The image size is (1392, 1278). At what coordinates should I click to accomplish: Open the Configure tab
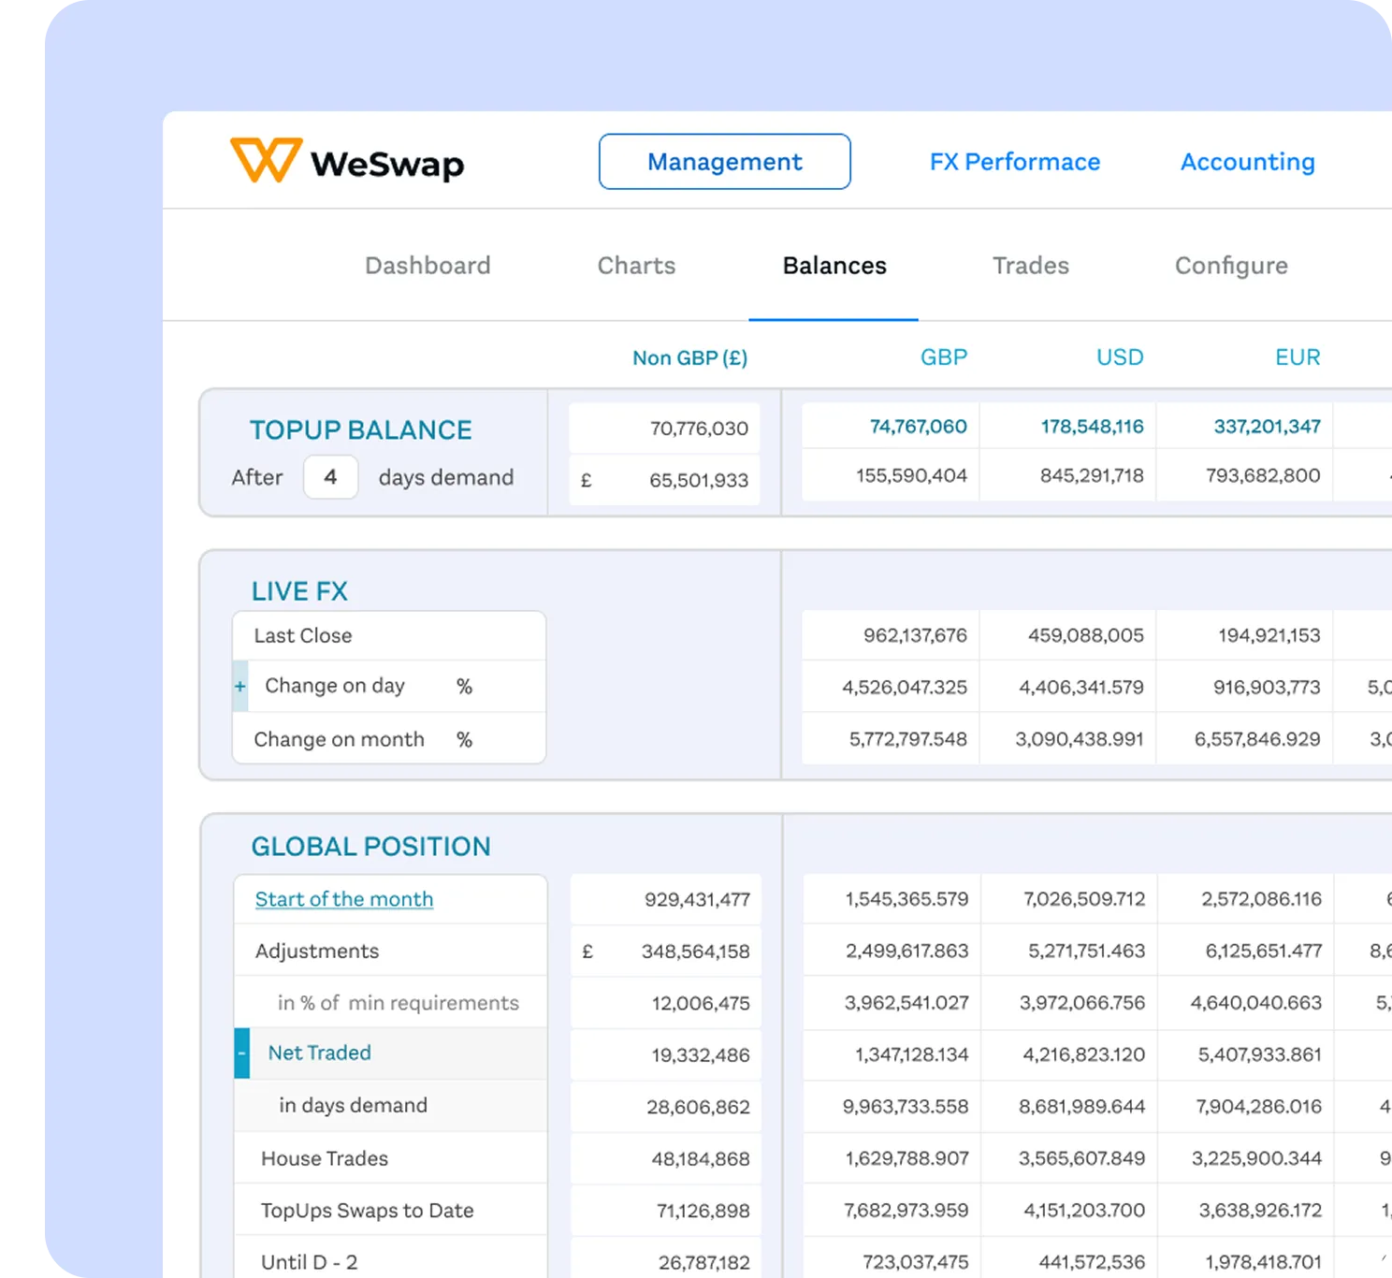click(x=1230, y=266)
